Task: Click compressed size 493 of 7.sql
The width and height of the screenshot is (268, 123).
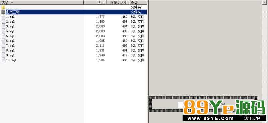Action: (x=125, y=45)
